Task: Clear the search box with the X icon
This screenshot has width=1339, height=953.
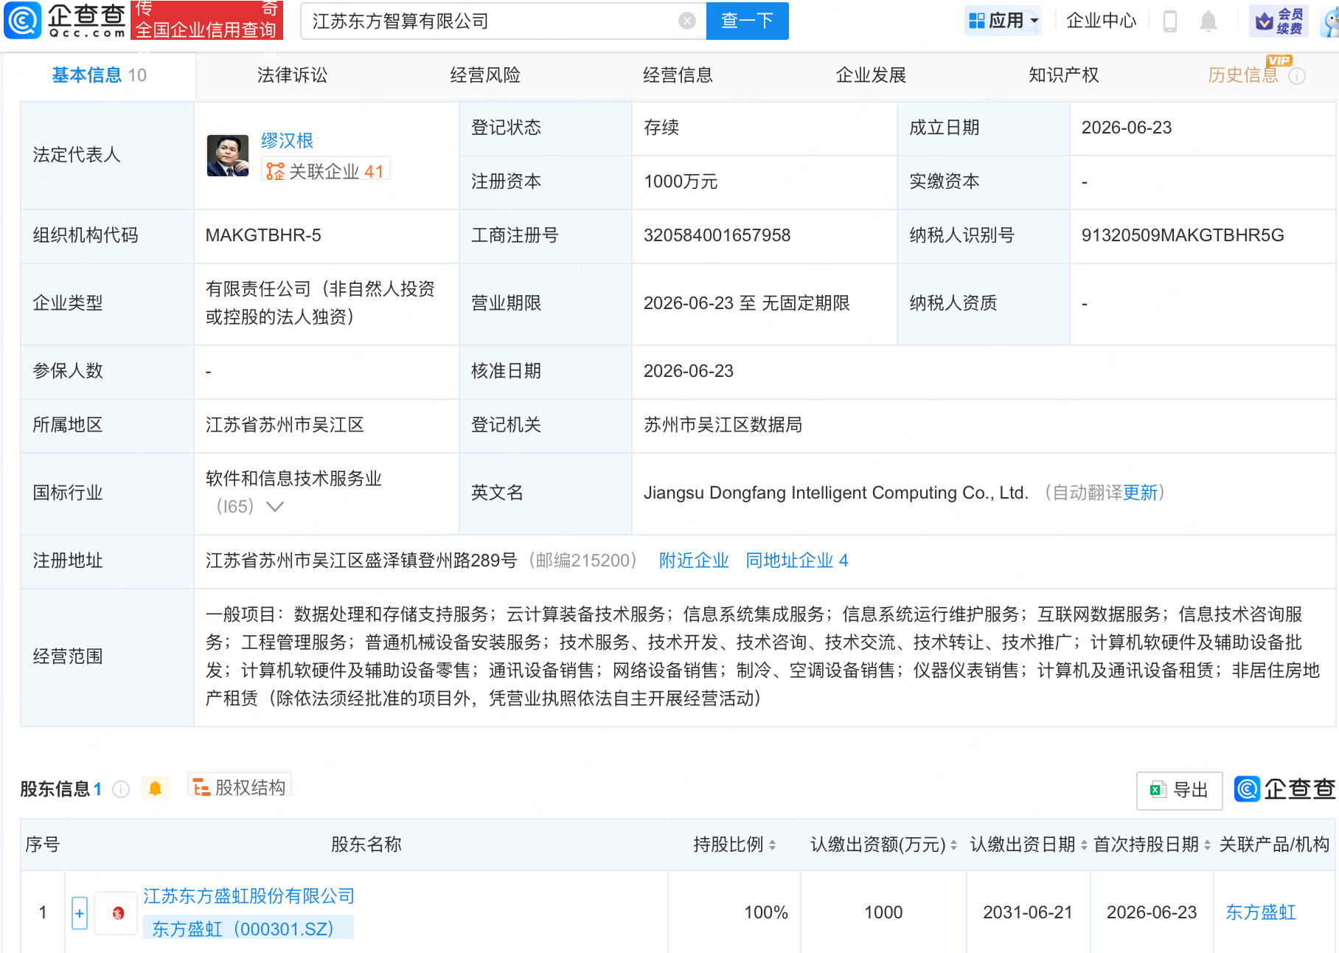Action: coord(686,21)
